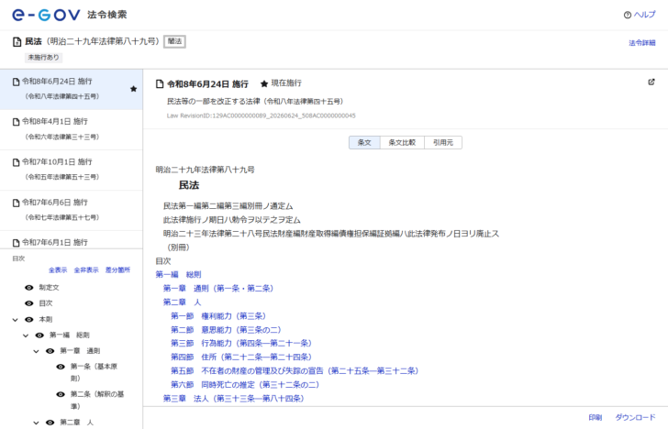Click 全表示 in the table of contents panel
Screen dimensions: 668x429
click(x=58, y=269)
